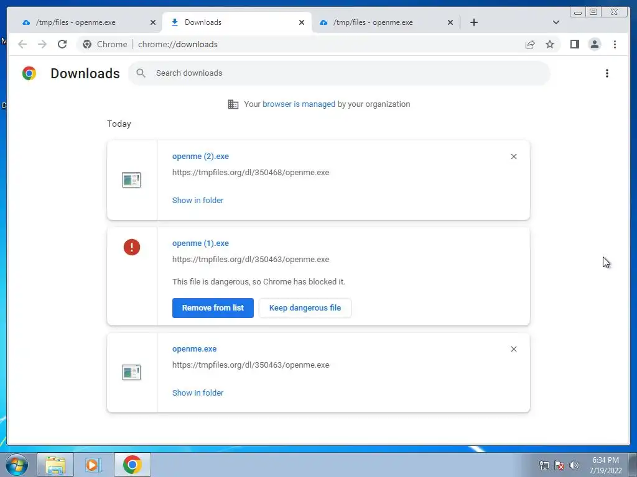This screenshot has width=637, height=477.
Task: Click the Today date heading
Action: pos(119,124)
